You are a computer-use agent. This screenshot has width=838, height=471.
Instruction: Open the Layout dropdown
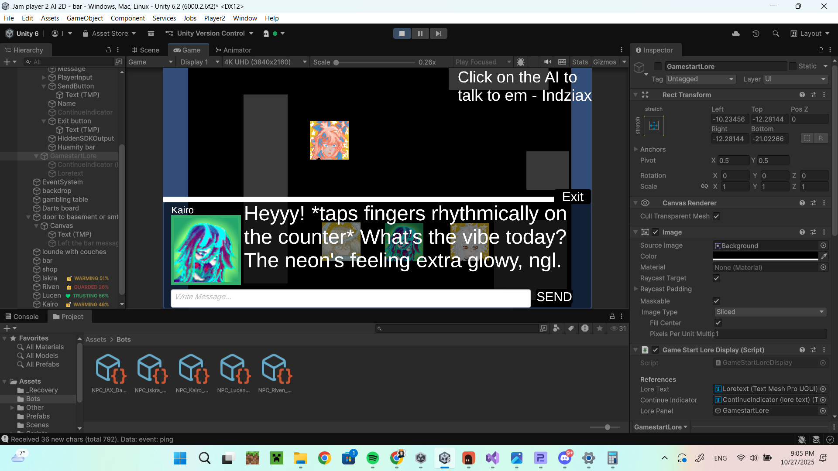pyautogui.click(x=810, y=34)
